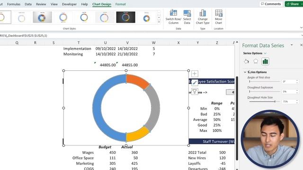Apply the gray gradient chart style thumbnail

42,17
